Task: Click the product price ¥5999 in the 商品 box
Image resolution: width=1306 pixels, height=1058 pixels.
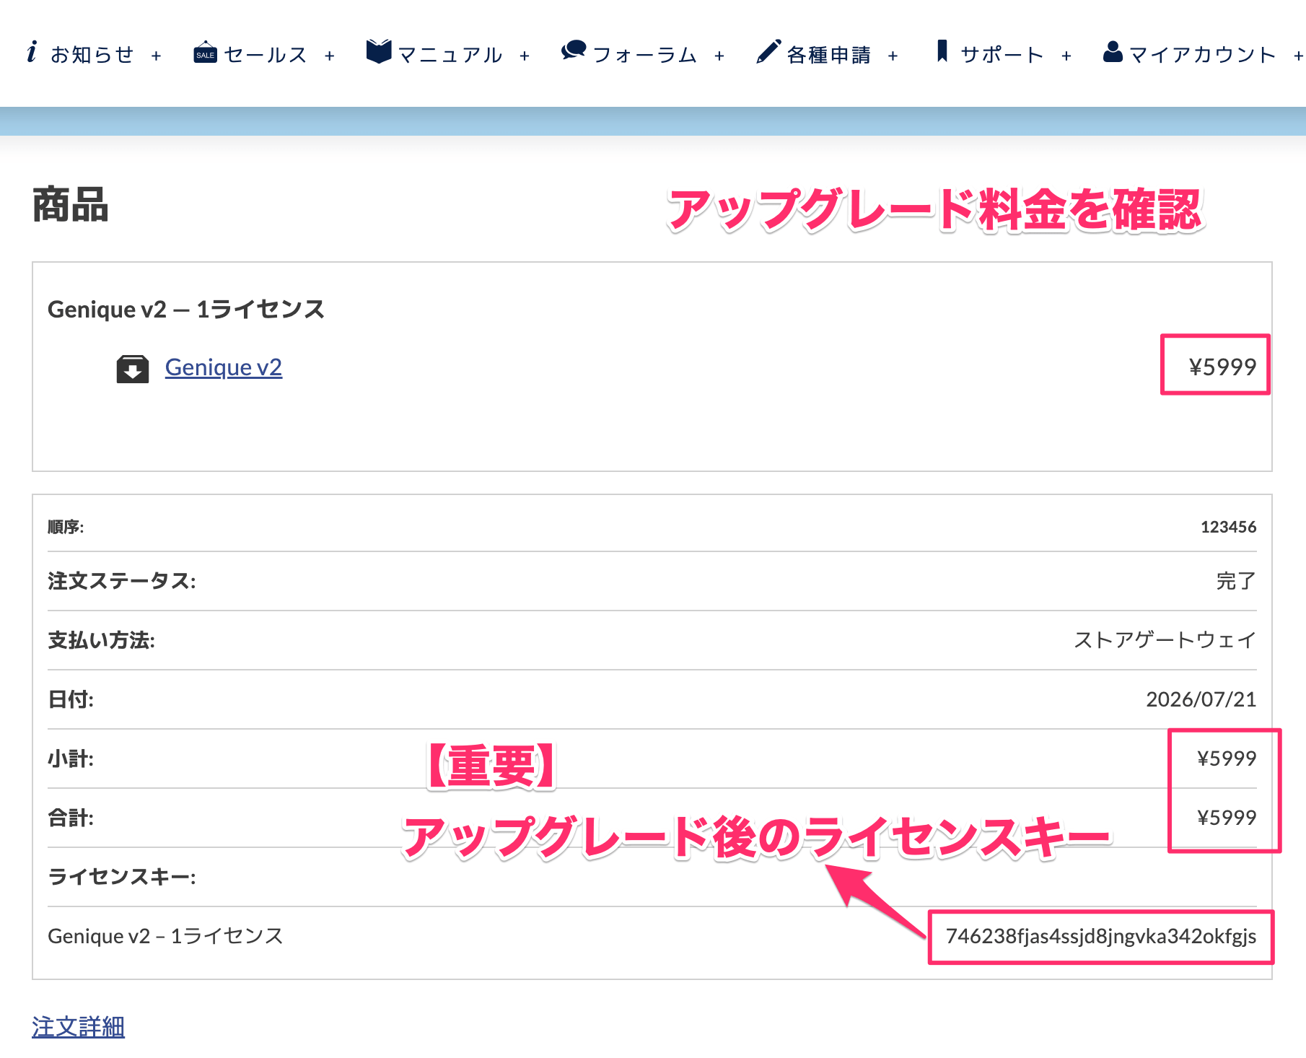Action: 1223,367
